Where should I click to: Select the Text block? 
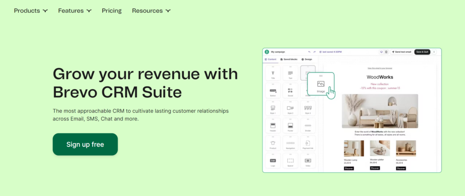pyautogui.click(x=290, y=74)
